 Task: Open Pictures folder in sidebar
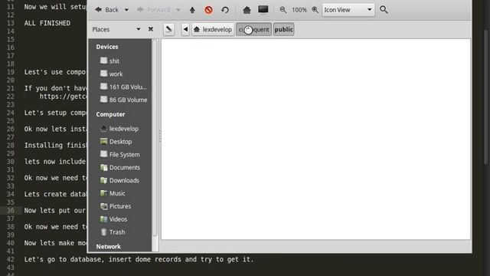tap(120, 206)
